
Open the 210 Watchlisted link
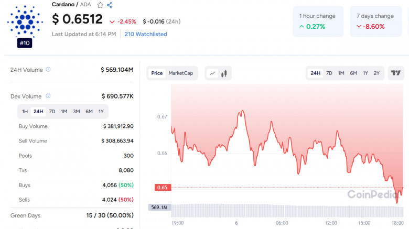pyautogui.click(x=146, y=34)
